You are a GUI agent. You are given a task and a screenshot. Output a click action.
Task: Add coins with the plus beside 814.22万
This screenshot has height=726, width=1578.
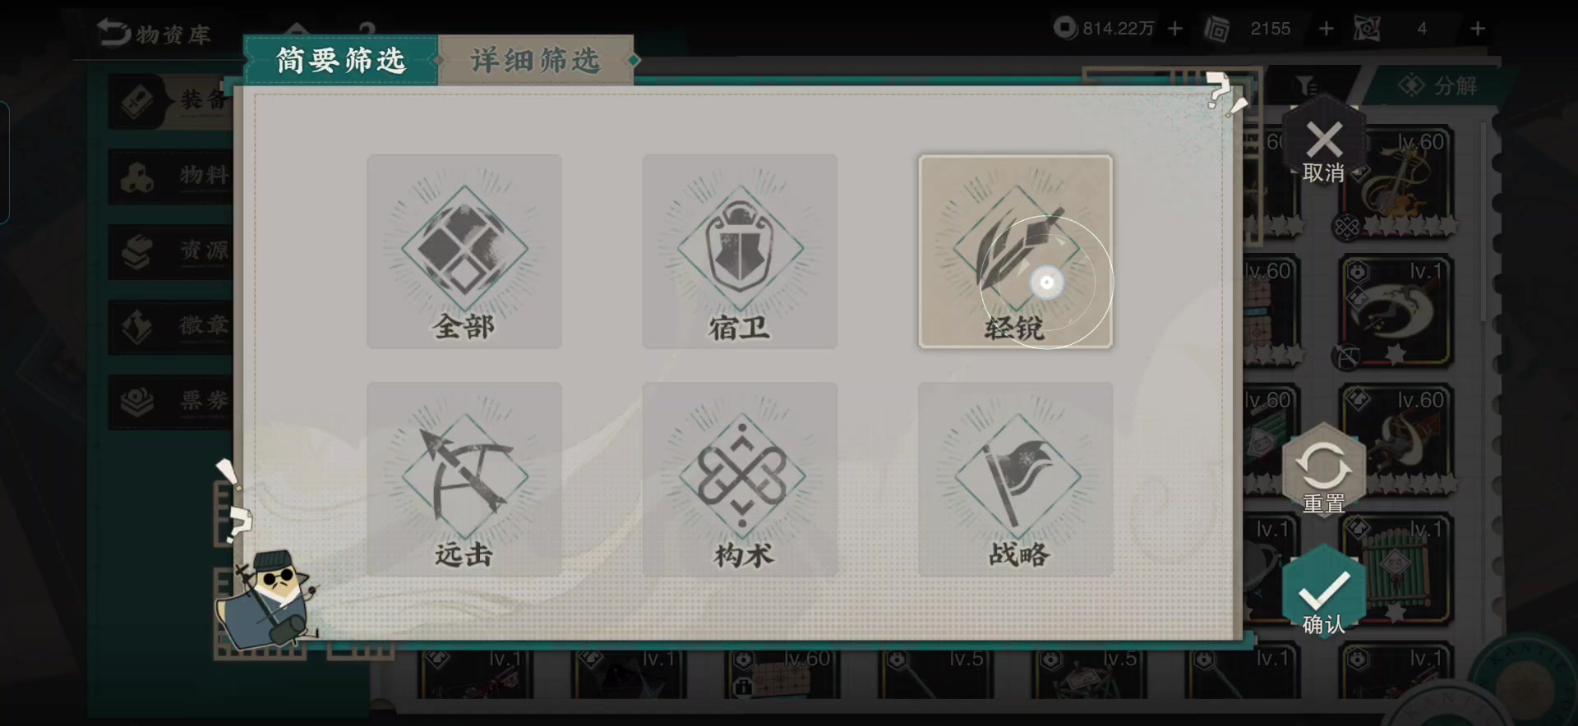click(x=1175, y=29)
